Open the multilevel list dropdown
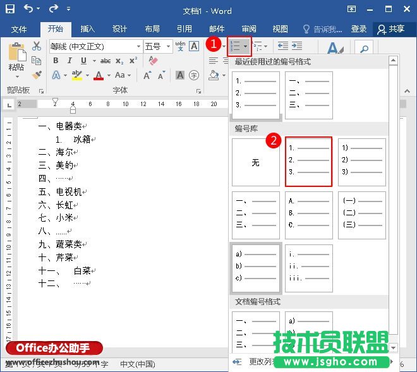Viewport: 417px width, 372px height. 260,46
